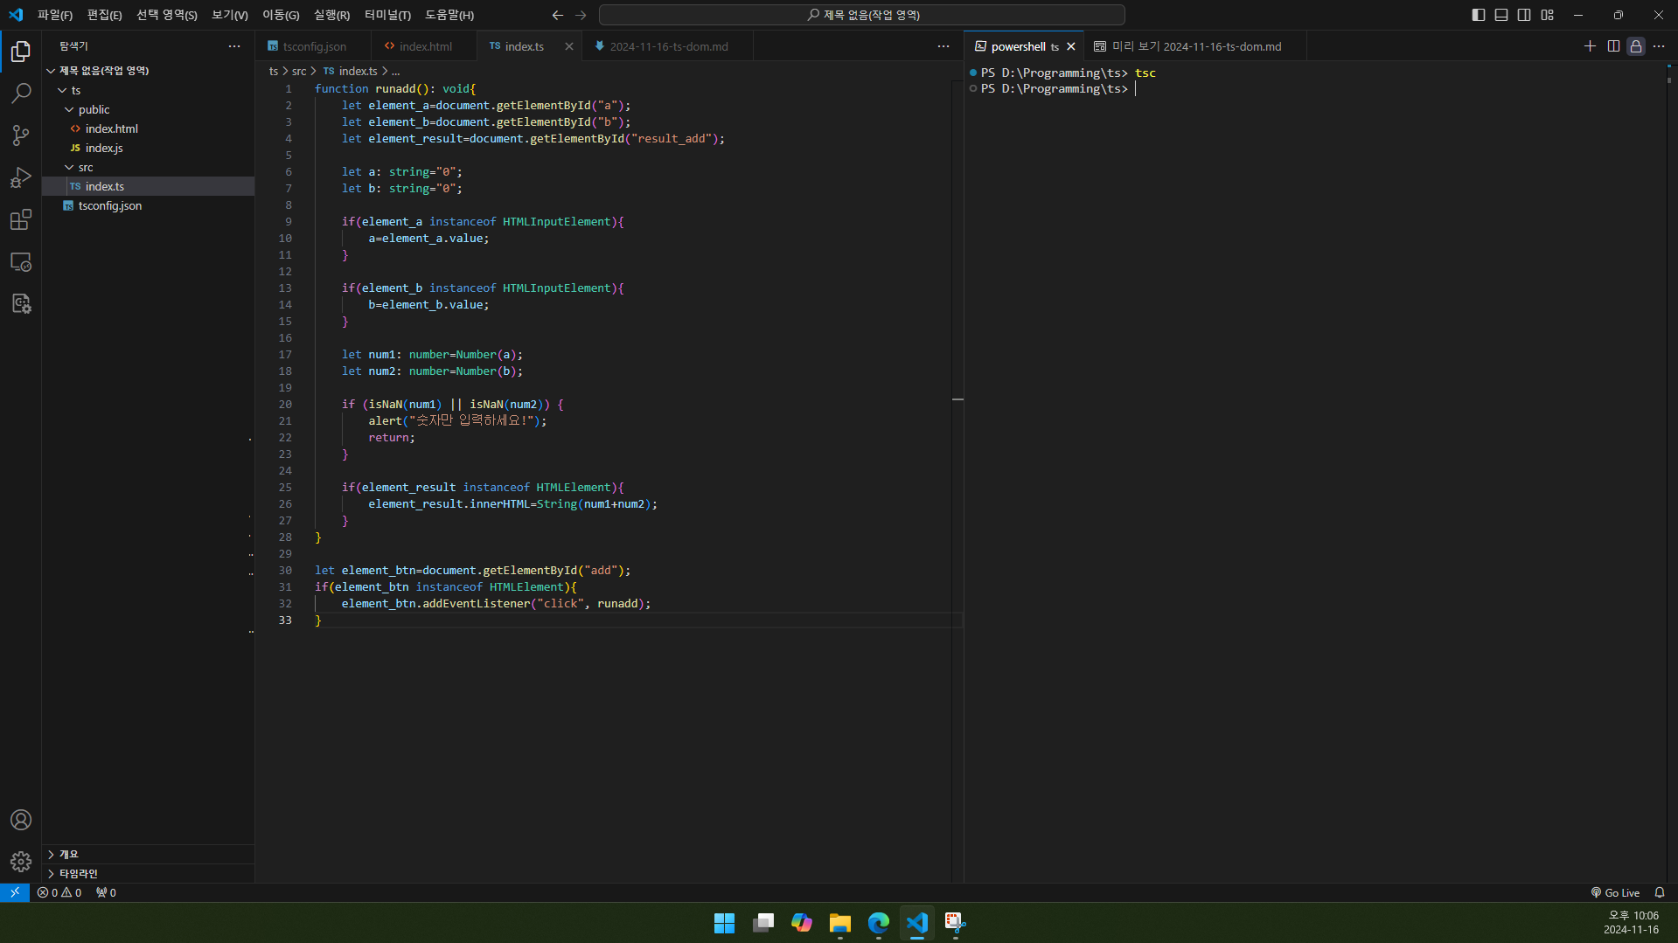The width and height of the screenshot is (1678, 943).
Task: Switch to the index.html tab
Action: tap(425, 46)
